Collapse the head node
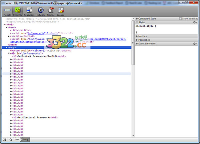This screenshot has height=144, width=200. click(6, 28)
